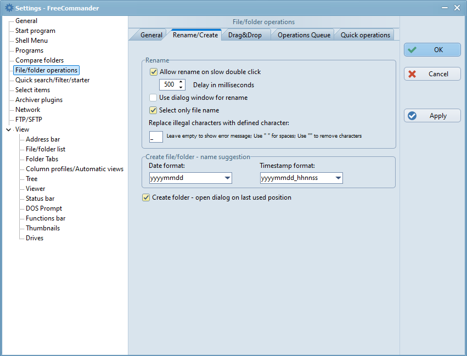Collapse the View tree node
Image resolution: width=467 pixels, height=356 pixels.
click(x=9, y=129)
